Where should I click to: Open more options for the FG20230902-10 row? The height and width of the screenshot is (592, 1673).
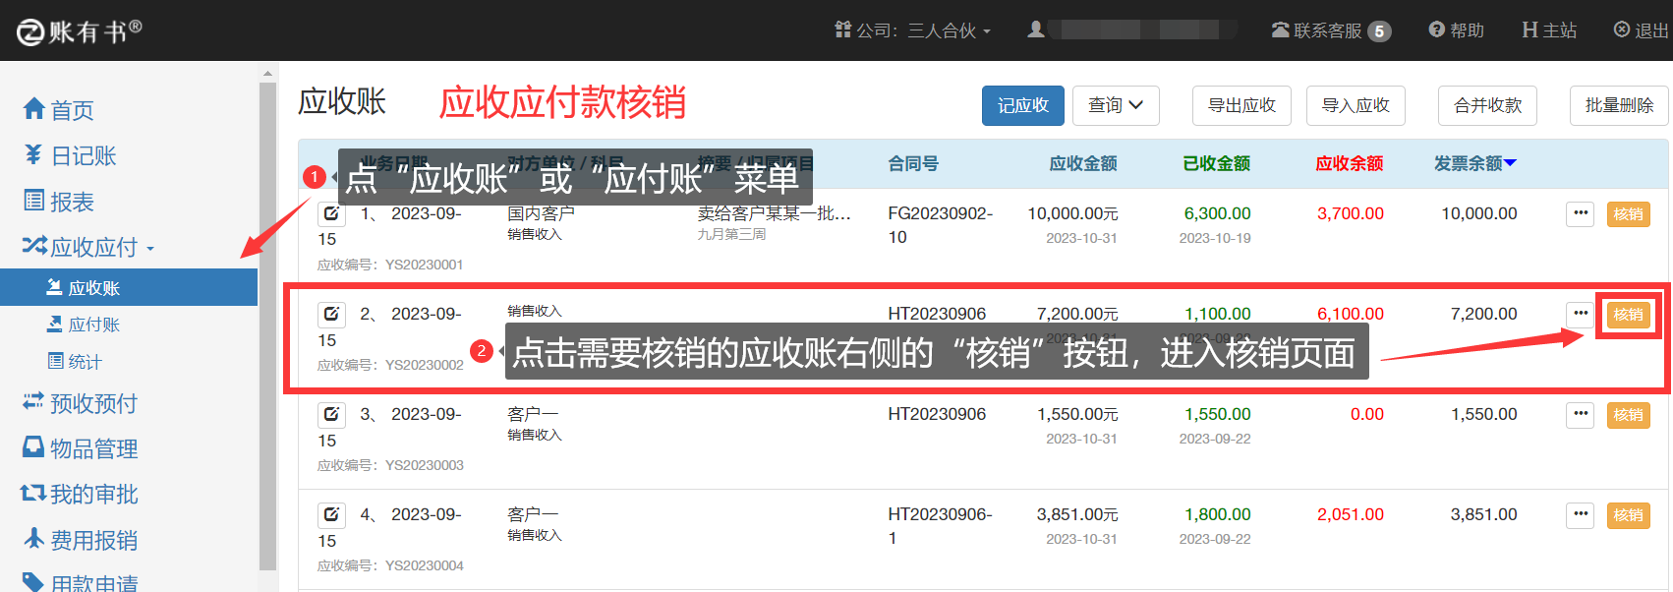coord(1580,213)
